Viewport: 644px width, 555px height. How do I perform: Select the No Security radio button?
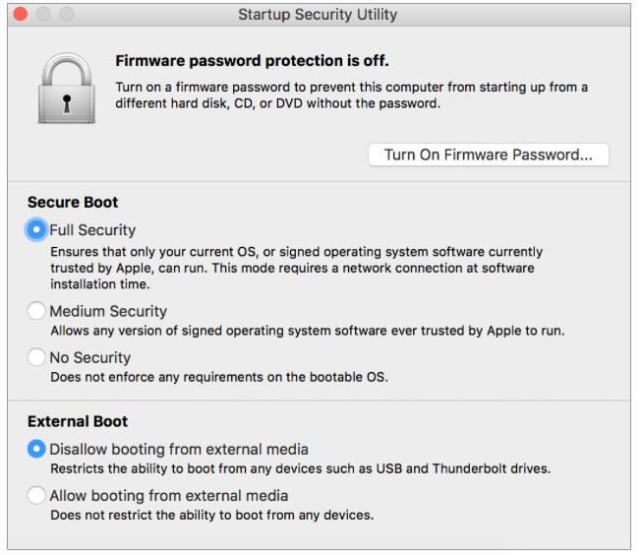tap(37, 357)
